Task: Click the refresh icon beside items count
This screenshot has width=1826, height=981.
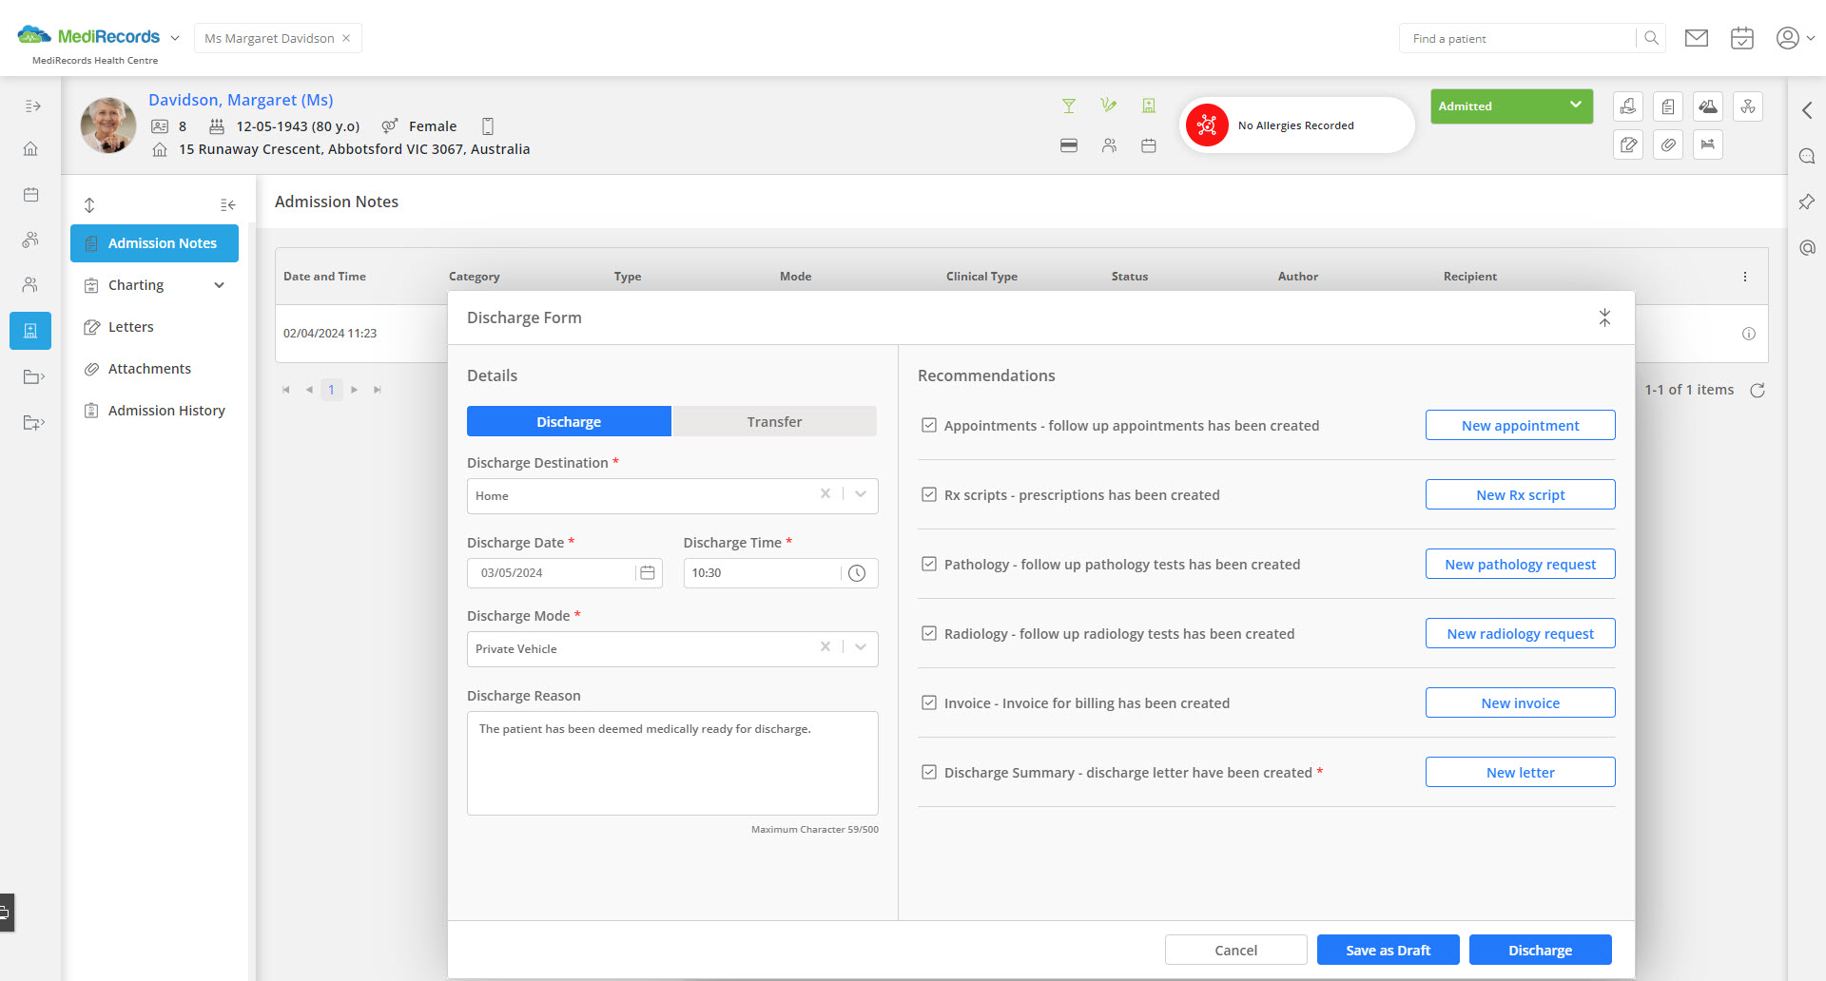Action: tap(1758, 391)
